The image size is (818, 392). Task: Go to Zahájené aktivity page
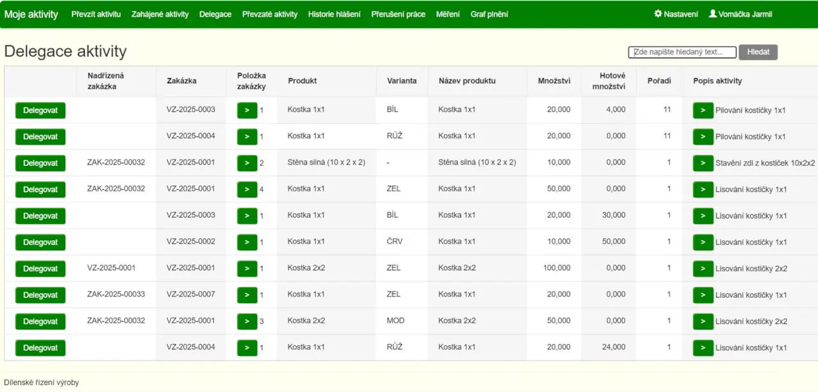coord(160,14)
